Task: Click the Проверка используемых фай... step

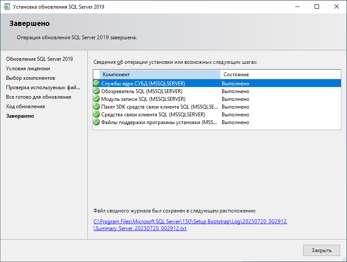Action: click(x=43, y=87)
